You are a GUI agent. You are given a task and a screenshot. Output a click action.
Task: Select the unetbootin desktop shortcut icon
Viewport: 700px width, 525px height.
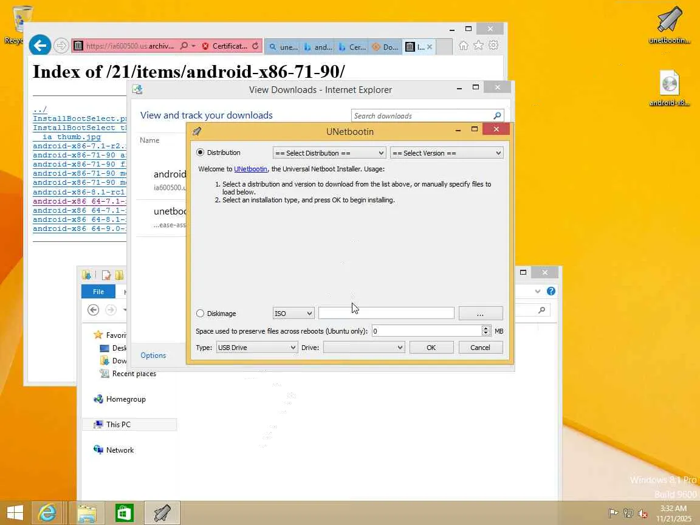click(669, 26)
